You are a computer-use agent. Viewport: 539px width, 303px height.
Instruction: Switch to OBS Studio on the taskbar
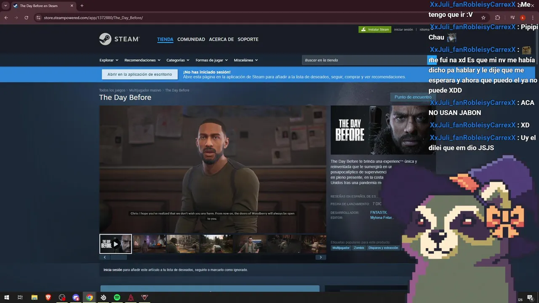[62, 298]
